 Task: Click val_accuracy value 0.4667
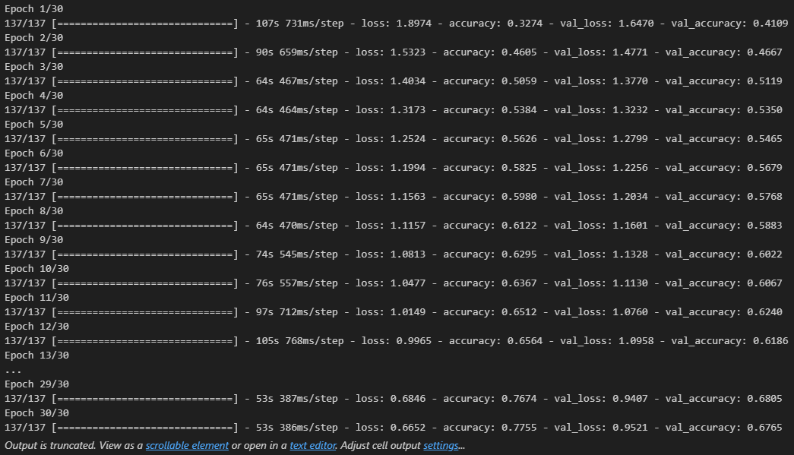pyautogui.click(x=764, y=52)
